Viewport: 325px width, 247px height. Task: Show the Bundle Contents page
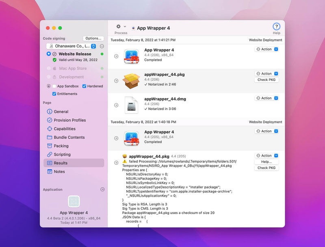(74, 137)
